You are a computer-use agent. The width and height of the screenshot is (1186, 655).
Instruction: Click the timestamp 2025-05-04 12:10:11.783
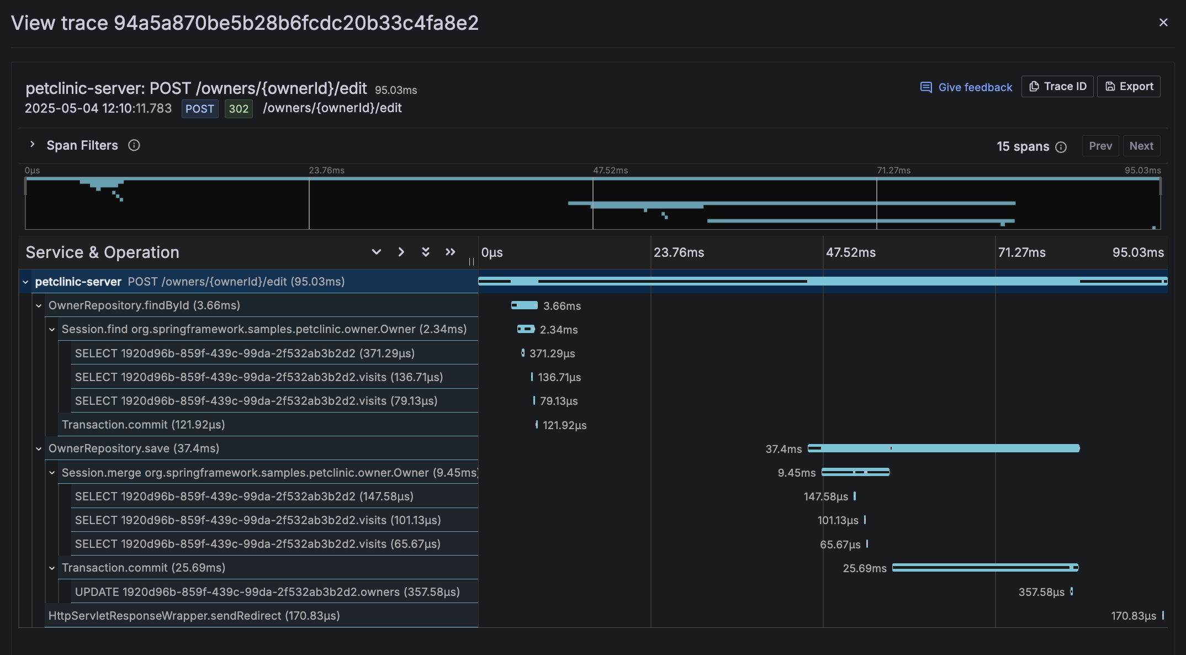click(x=98, y=108)
